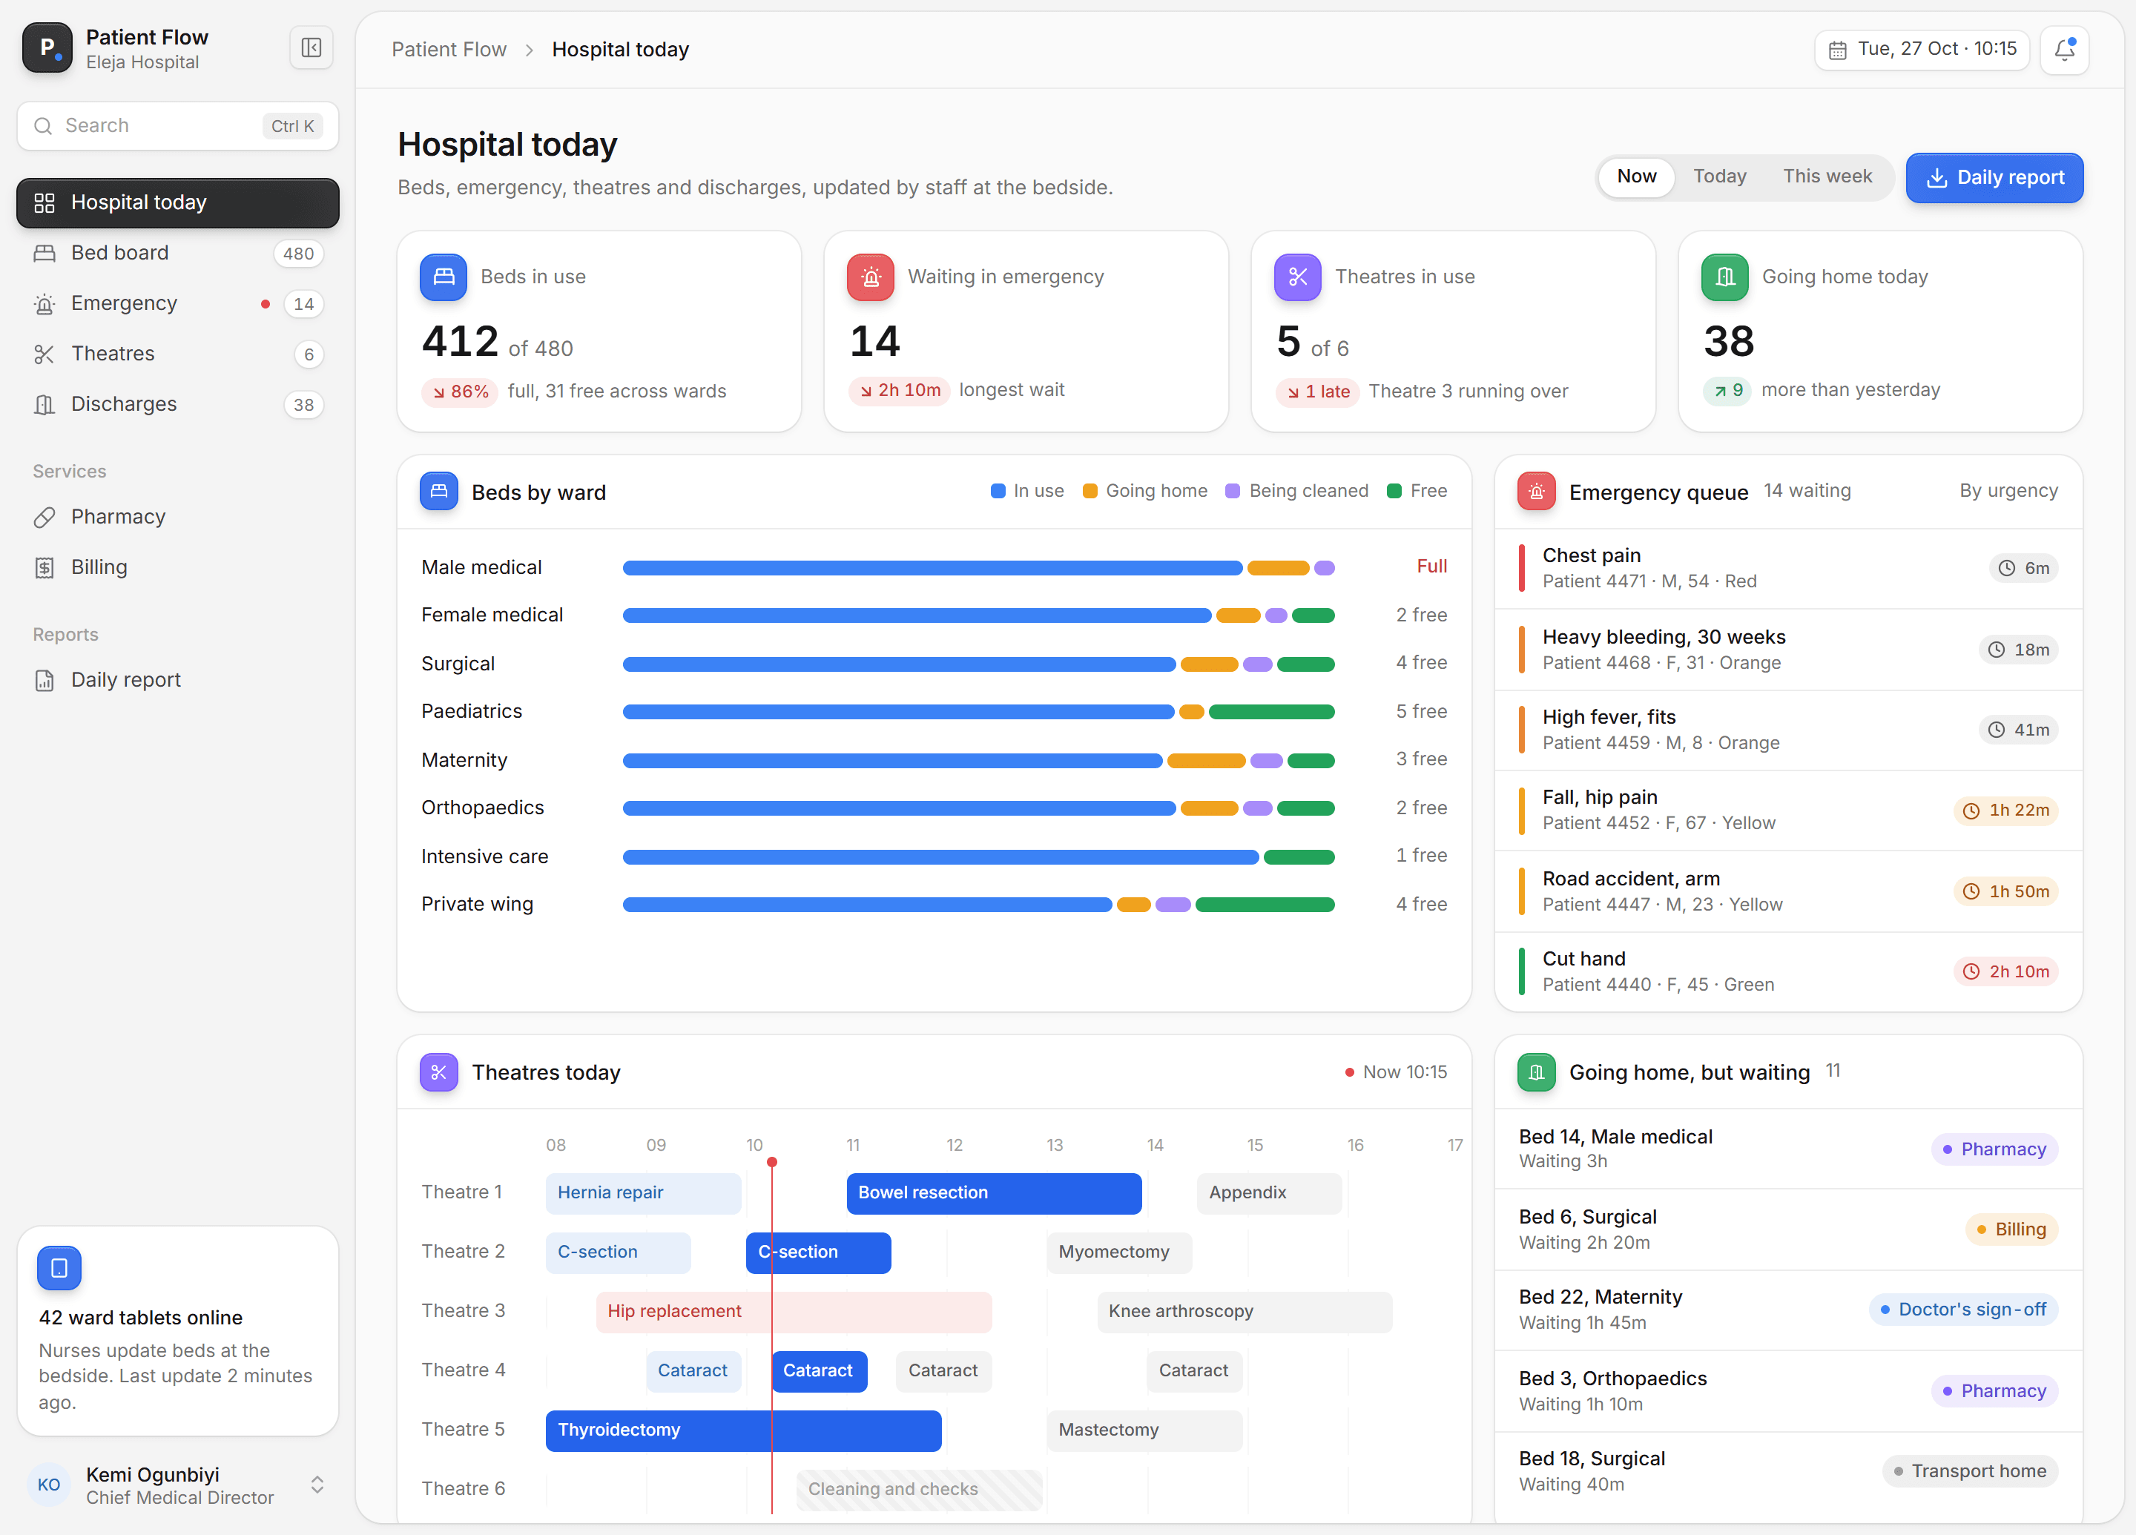This screenshot has height=1535, width=2136.
Task: Open Bed board in the sidebar
Action: click(x=178, y=252)
